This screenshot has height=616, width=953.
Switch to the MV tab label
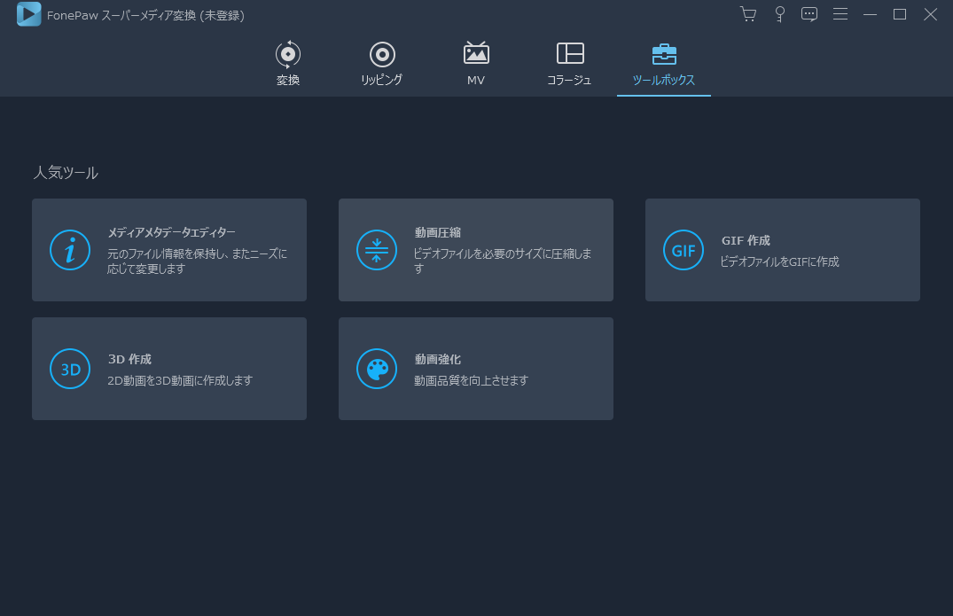pos(476,80)
